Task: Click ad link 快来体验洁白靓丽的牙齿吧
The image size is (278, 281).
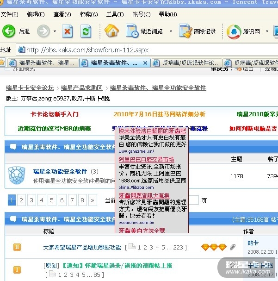Action: 152,131
